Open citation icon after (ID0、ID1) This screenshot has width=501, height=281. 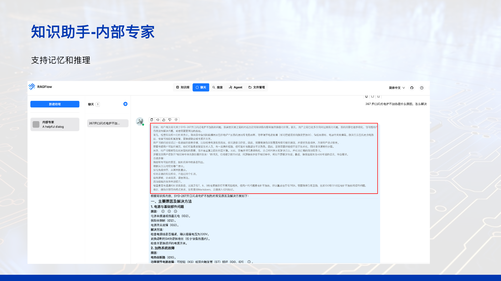coord(249,262)
